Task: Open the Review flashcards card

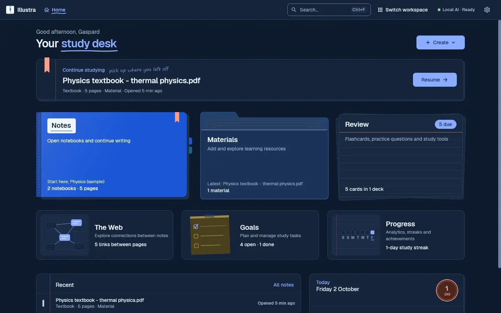Action: [x=401, y=157]
